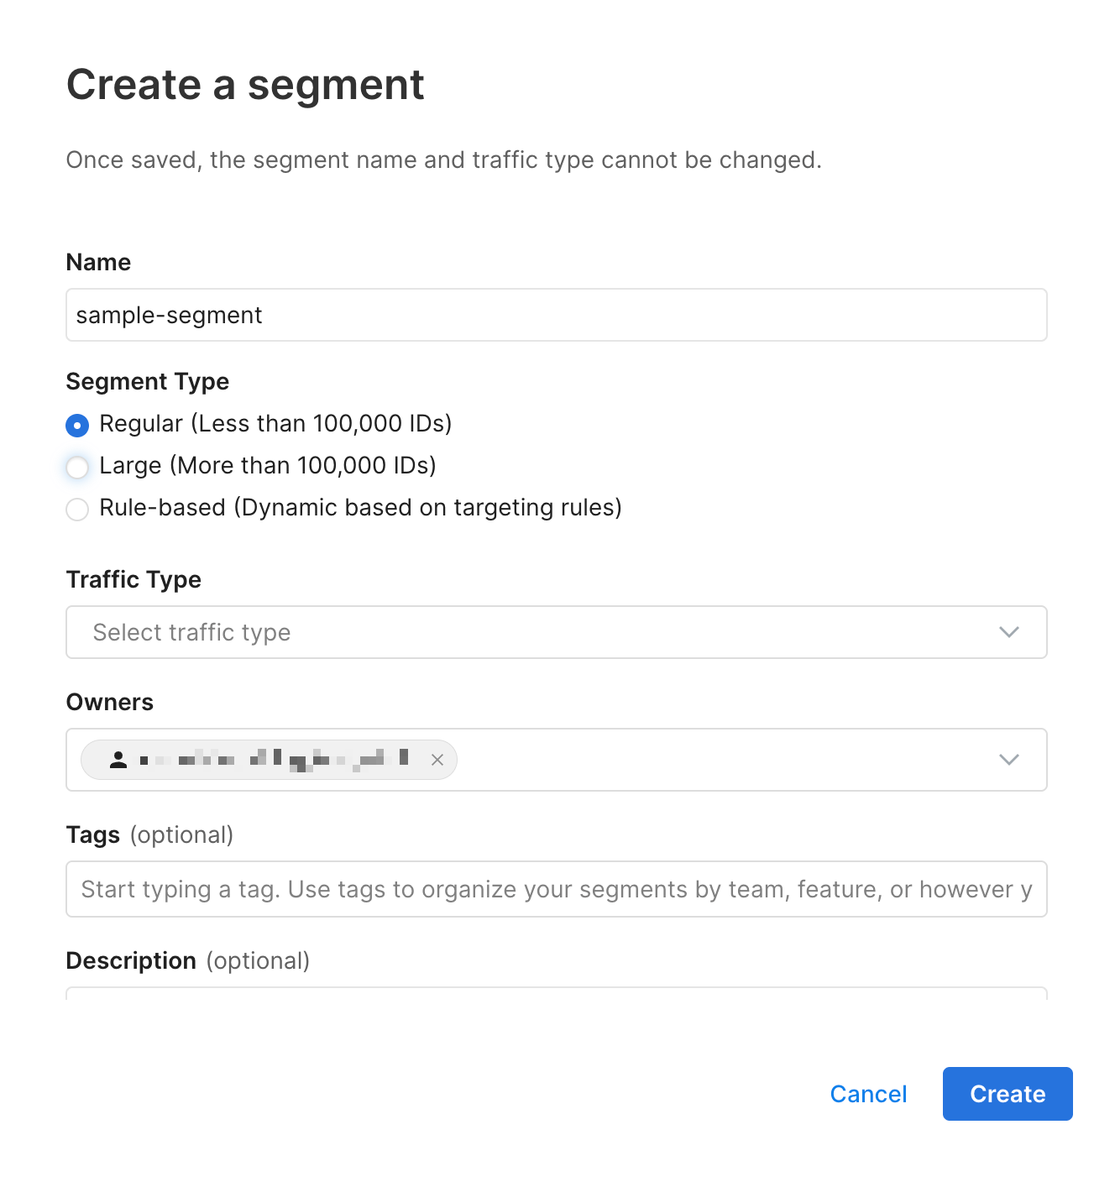Viewport: 1115px width, 1182px height.
Task: Select the Regular segment type radio button
Action: [77, 426]
